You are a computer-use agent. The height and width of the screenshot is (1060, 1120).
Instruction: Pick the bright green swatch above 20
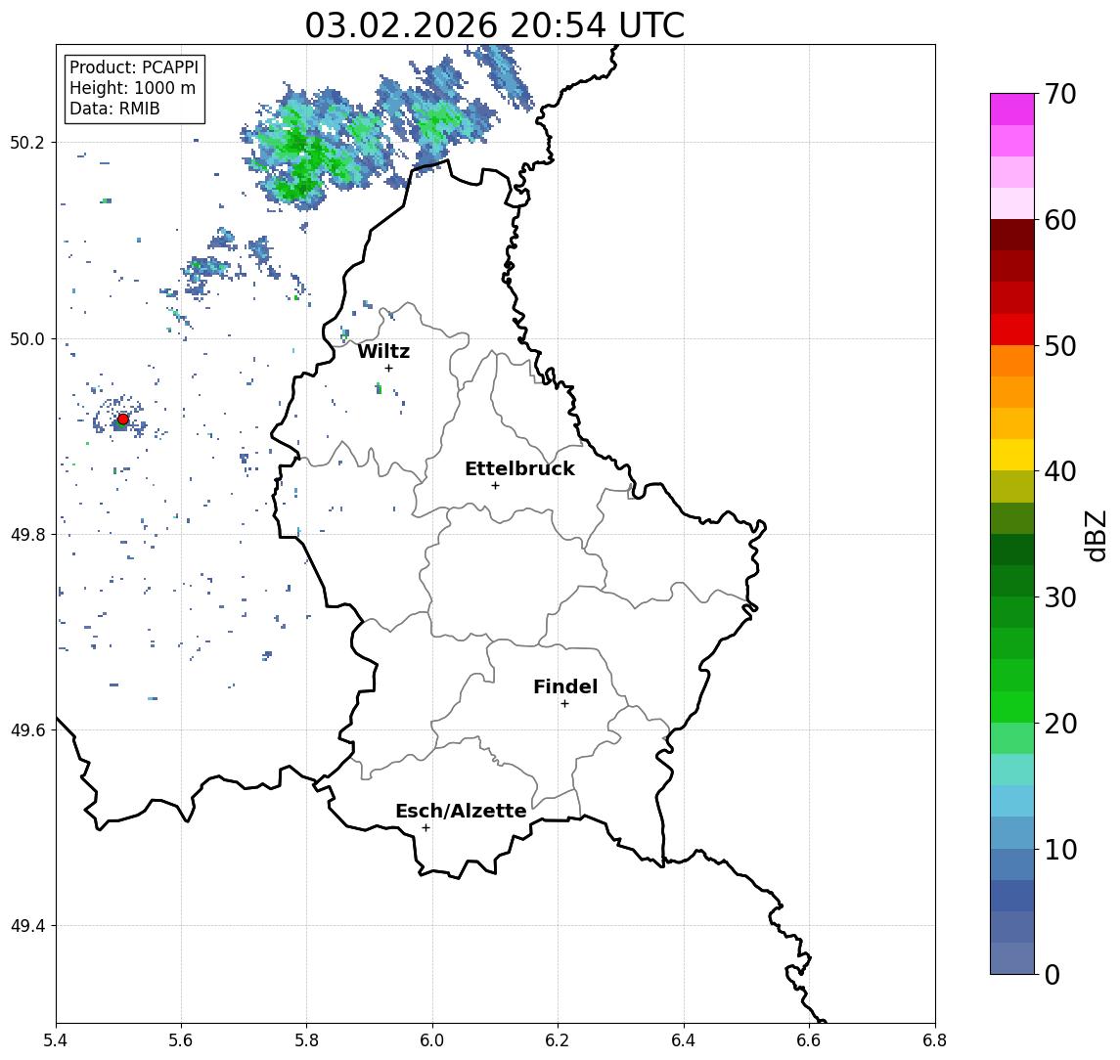[x=1012, y=706]
